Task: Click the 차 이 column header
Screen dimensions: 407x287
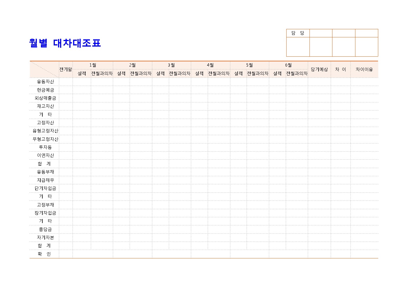Action: (x=341, y=69)
